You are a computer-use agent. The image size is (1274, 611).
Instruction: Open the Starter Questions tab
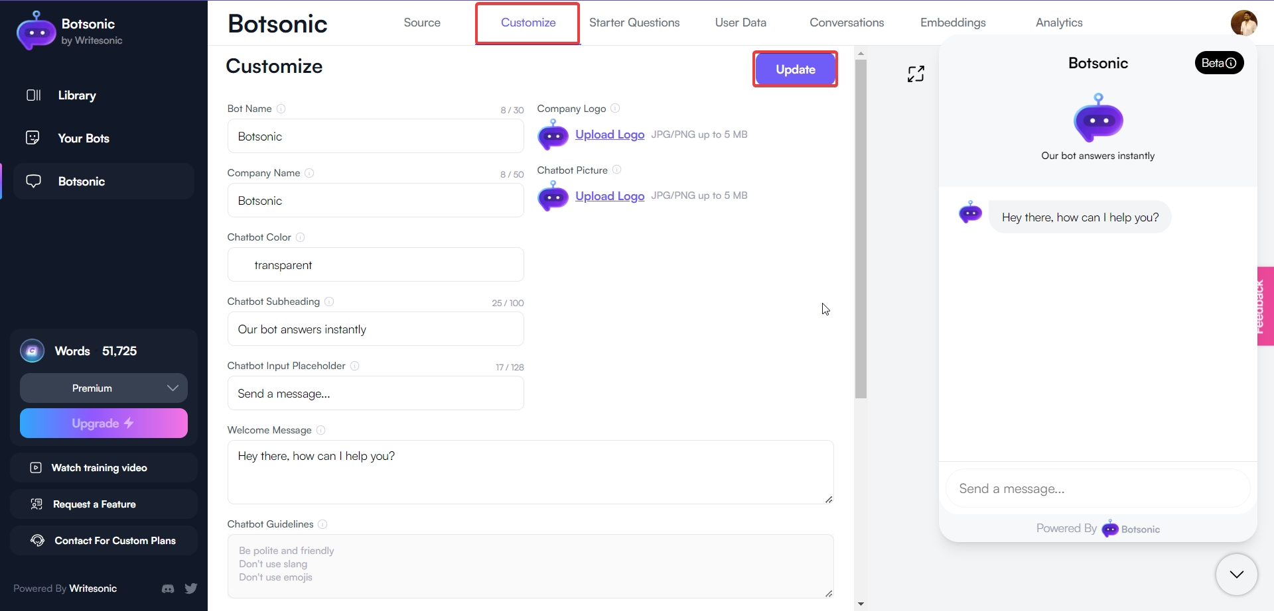(x=634, y=23)
